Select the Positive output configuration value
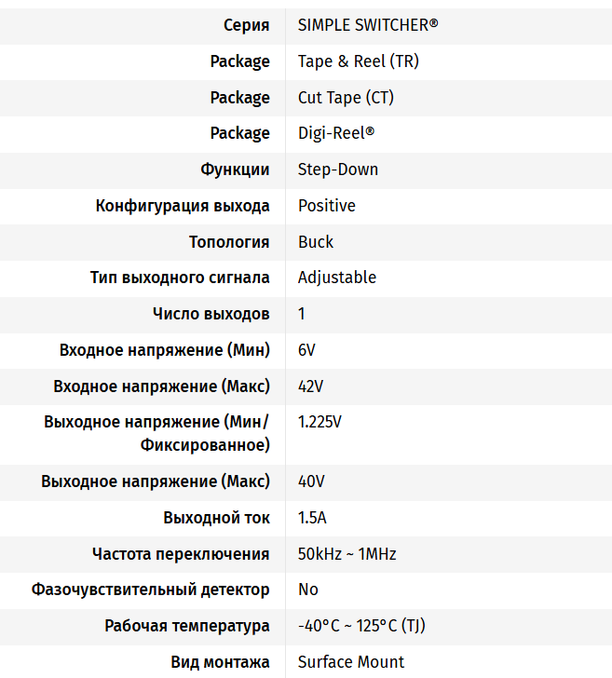 point(327,206)
